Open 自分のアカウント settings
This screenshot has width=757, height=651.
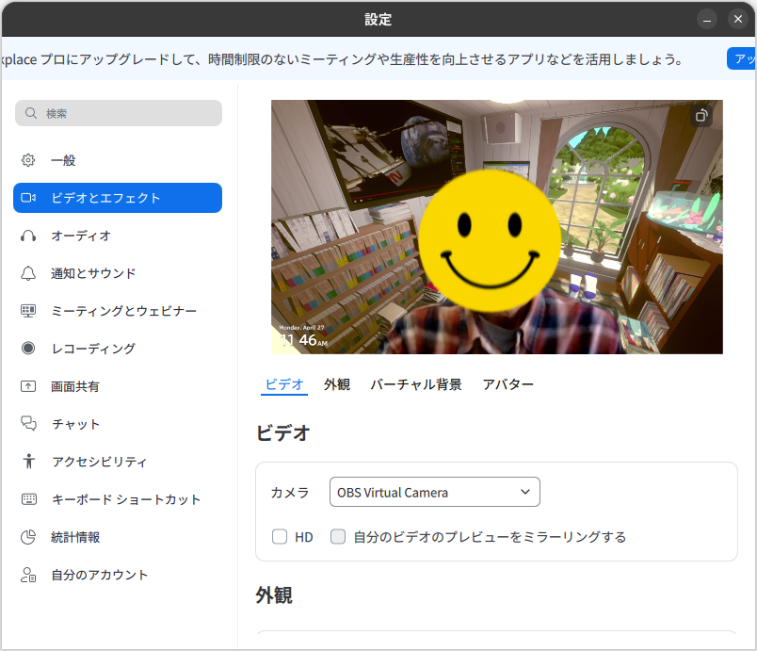pos(99,575)
